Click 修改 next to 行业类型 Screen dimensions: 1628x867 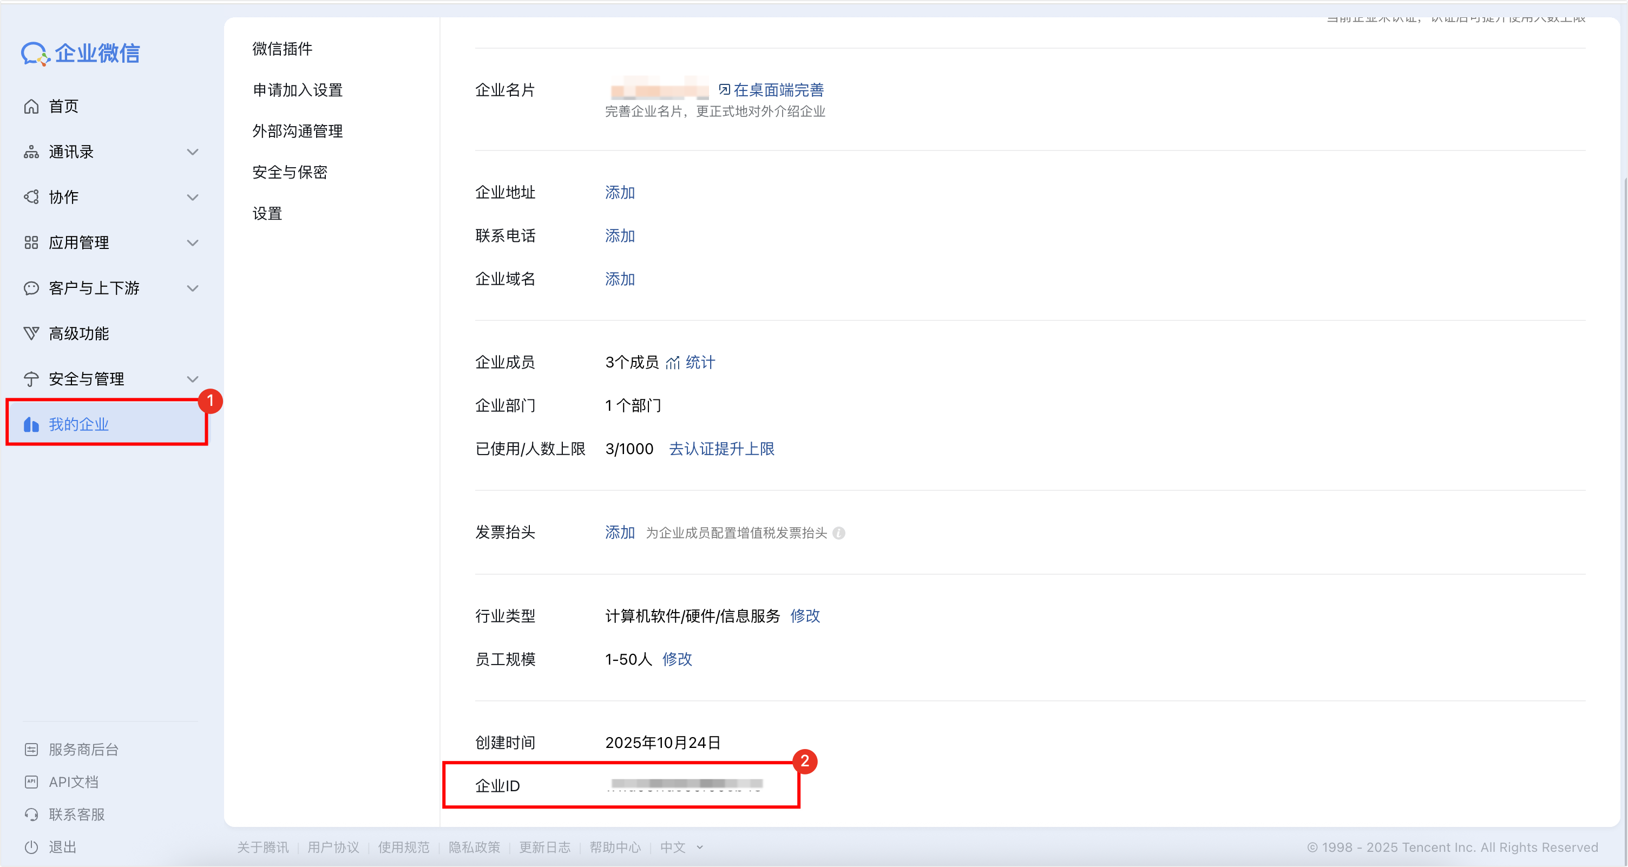point(804,616)
